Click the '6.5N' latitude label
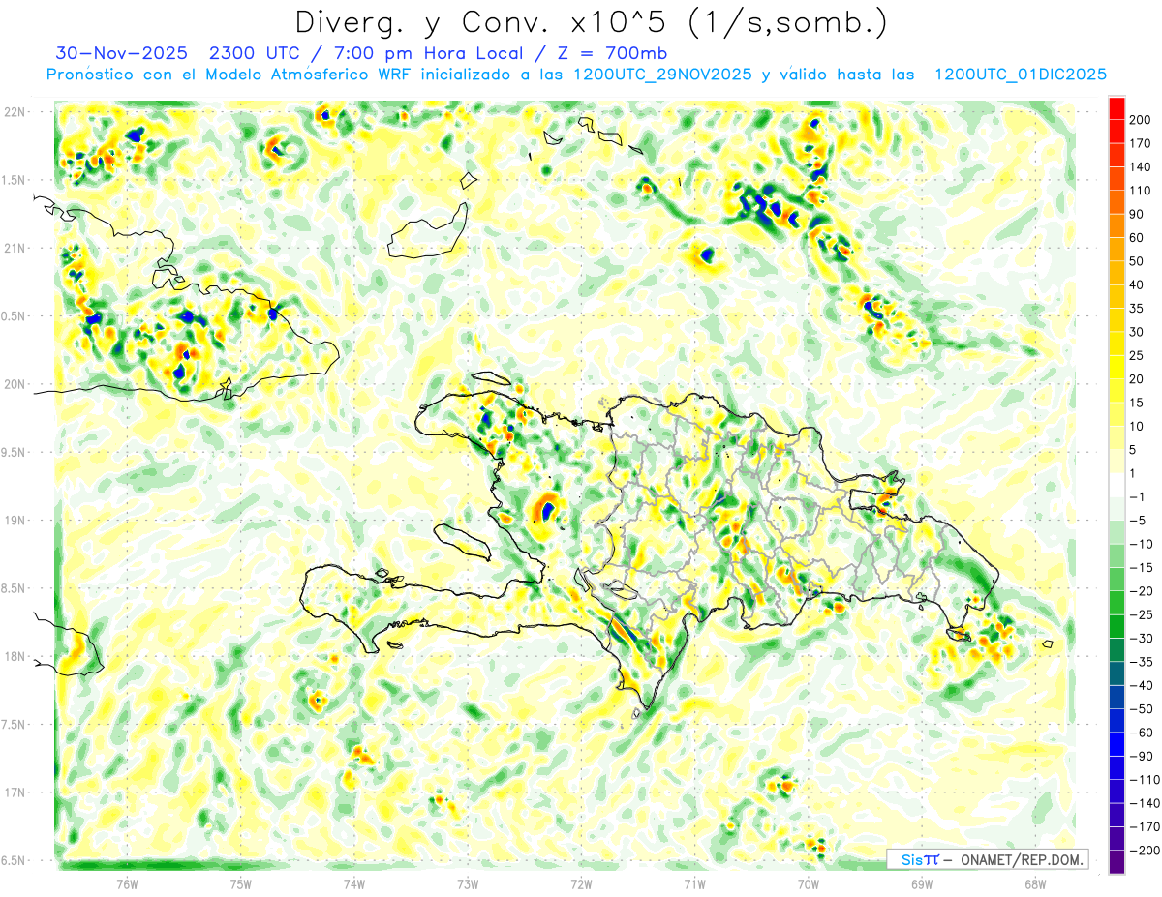Viewport: 1162px width, 897px height. [13, 860]
